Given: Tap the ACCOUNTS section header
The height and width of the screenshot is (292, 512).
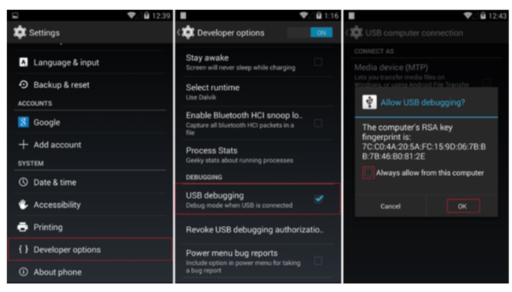Looking at the screenshot, I should [34, 103].
